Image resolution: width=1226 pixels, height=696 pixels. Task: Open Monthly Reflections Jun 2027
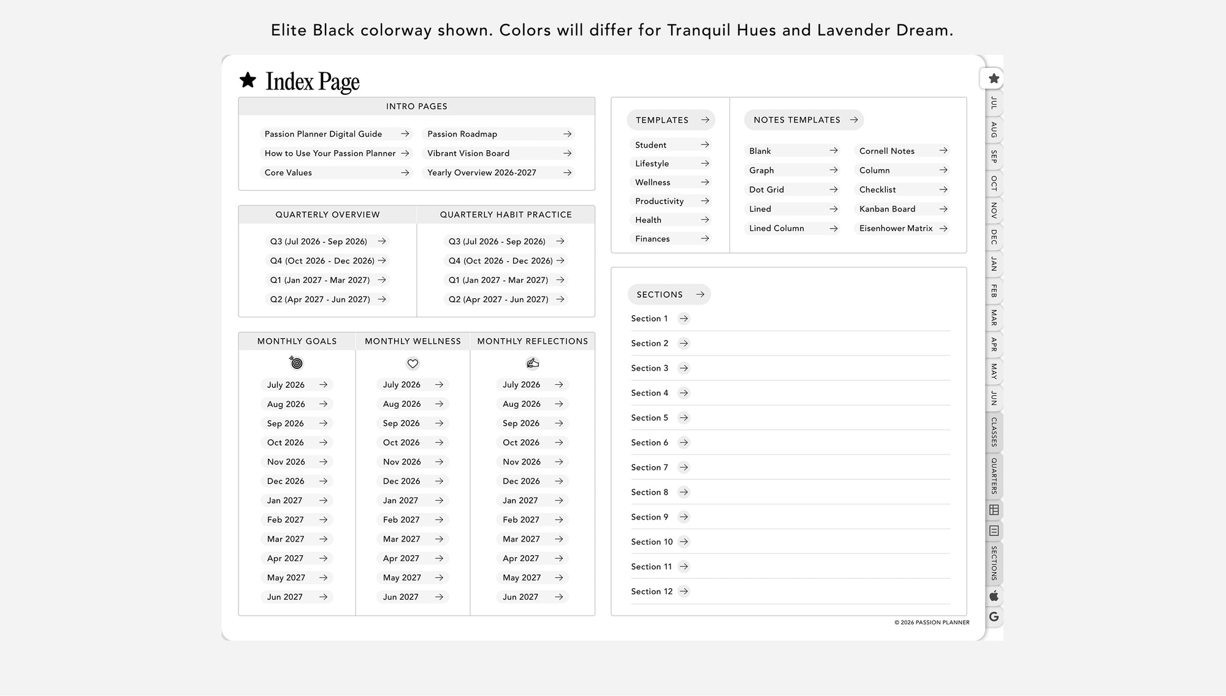click(x=532, y=597)
